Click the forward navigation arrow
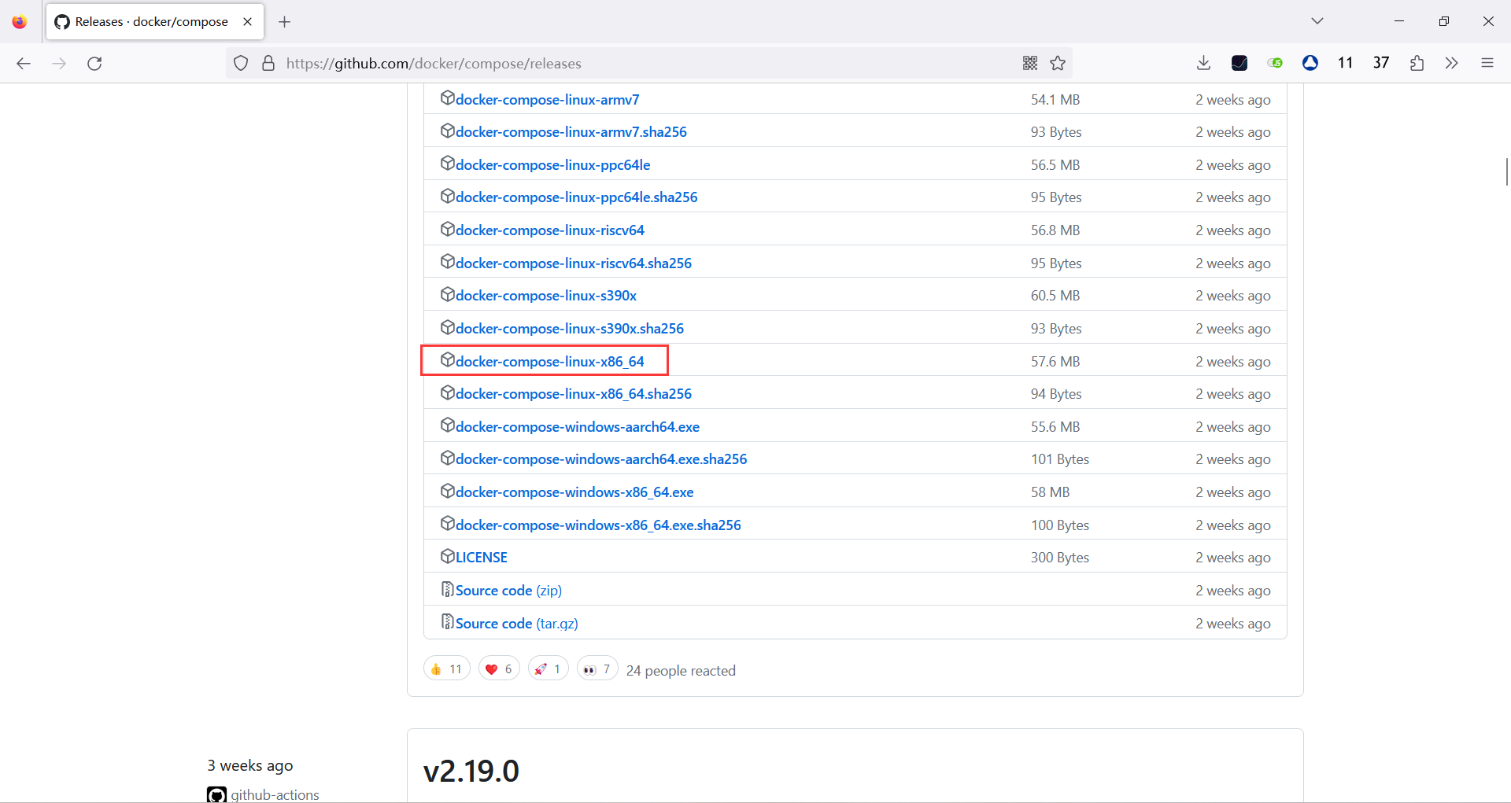This screenshot has height=803, width=1511. (59, 64)
